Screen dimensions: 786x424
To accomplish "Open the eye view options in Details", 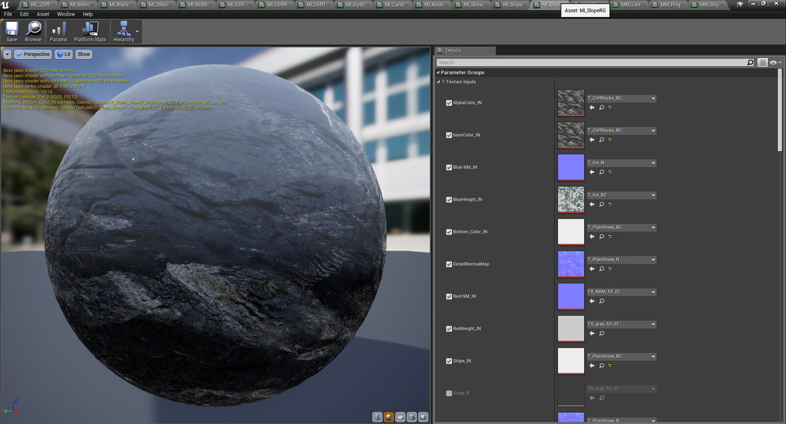I will tap(775, 62).
